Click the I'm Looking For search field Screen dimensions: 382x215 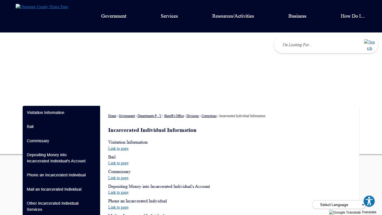pyautogui.click(x=308, y=45)
